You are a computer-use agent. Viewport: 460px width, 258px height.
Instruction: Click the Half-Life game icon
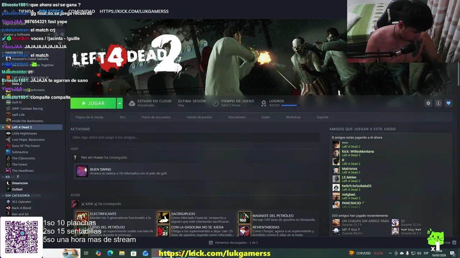8,115
